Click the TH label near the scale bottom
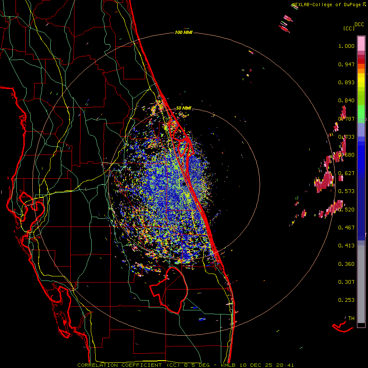 pyautogui.click(x=351, y=318)
